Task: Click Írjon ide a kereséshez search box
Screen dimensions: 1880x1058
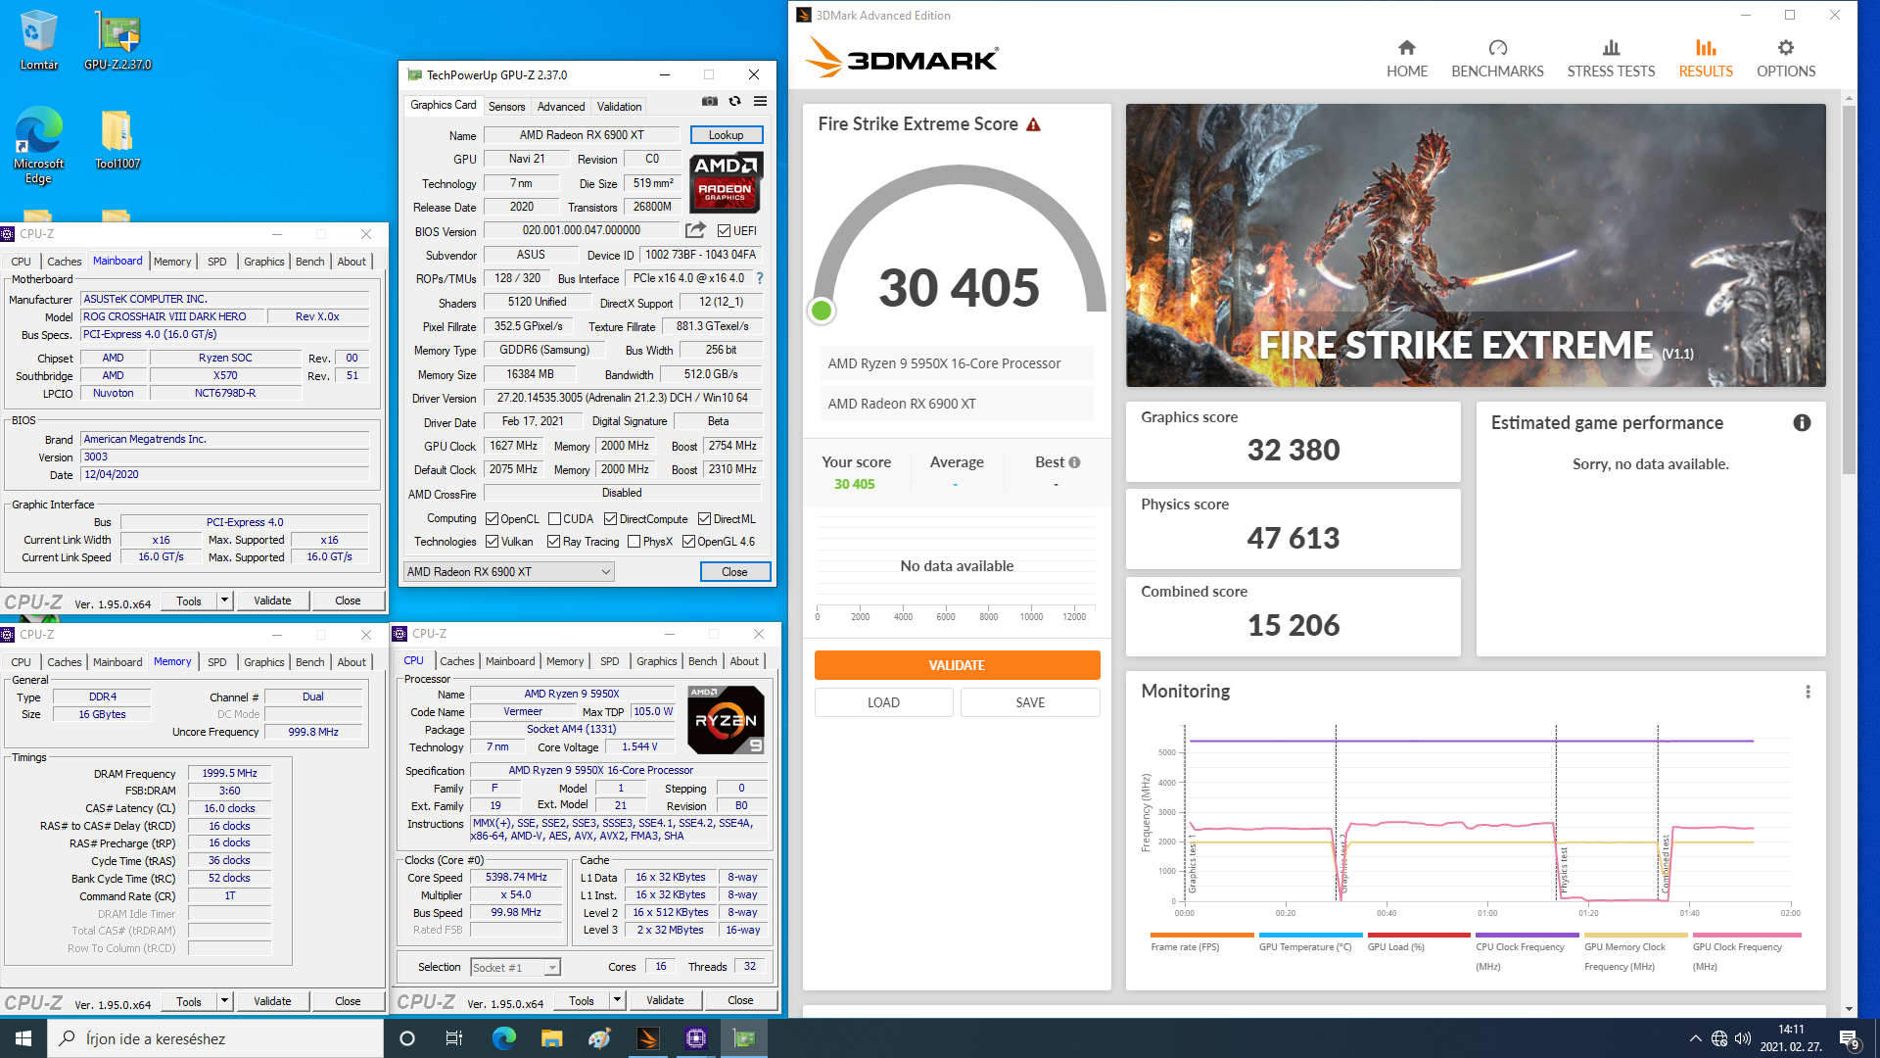Action: 214,1038
